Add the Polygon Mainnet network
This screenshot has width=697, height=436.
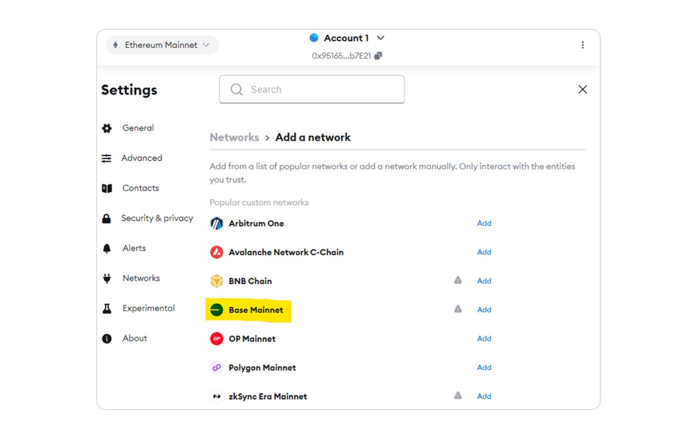(x=484, y=367)
